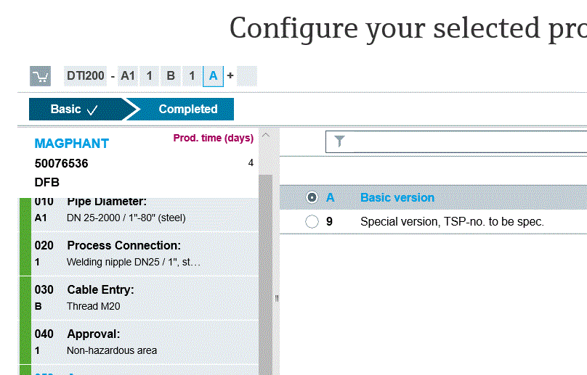This screenshot has width=587, height=375.
Task: Open 040 Approval section
Action: (x=145, y=342)
